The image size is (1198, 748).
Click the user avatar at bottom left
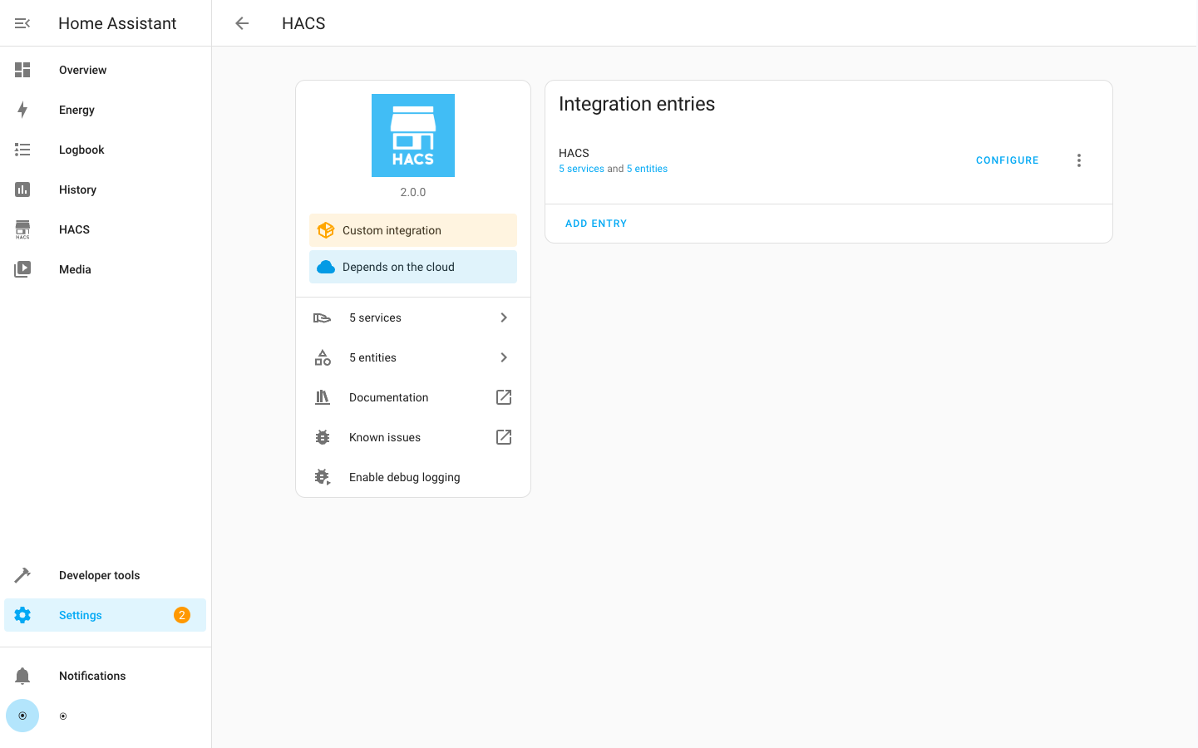(22, 716)
